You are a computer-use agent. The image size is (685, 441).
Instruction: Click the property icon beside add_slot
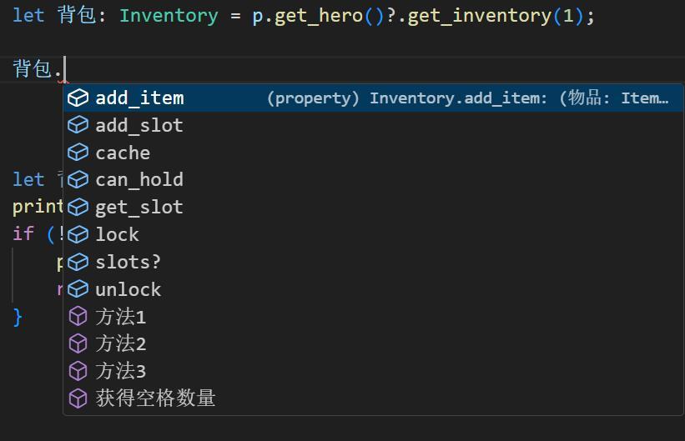coord(78,126)
